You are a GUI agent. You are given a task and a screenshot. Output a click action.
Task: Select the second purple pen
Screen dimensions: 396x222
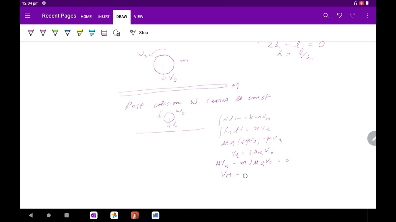pyautogui.click(x=43, y=33)
